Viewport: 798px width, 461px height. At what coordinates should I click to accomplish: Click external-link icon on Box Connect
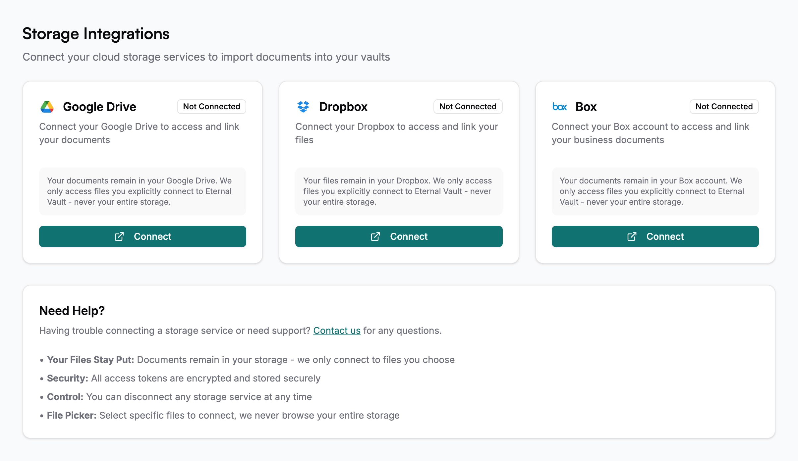pyautogui.click(x=632, y=236)
